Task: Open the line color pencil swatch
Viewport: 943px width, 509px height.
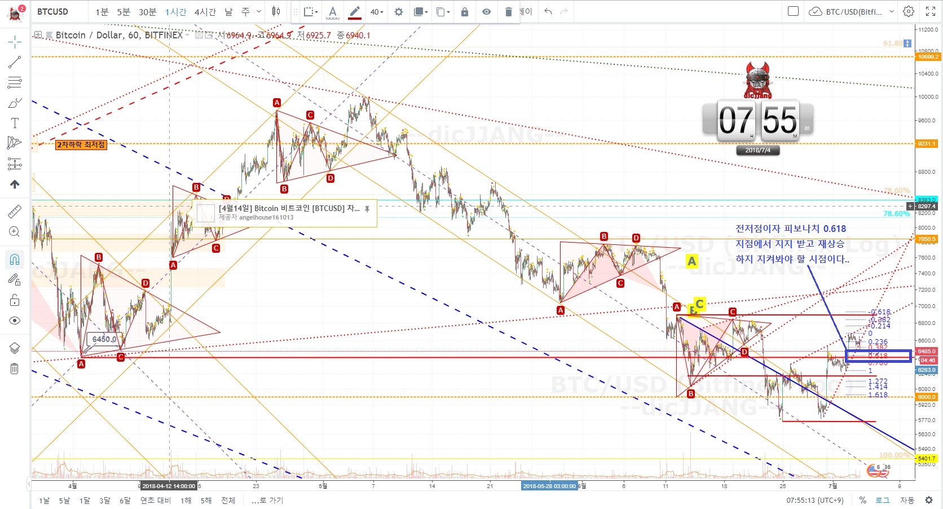Action: click(x=355, y=12)
